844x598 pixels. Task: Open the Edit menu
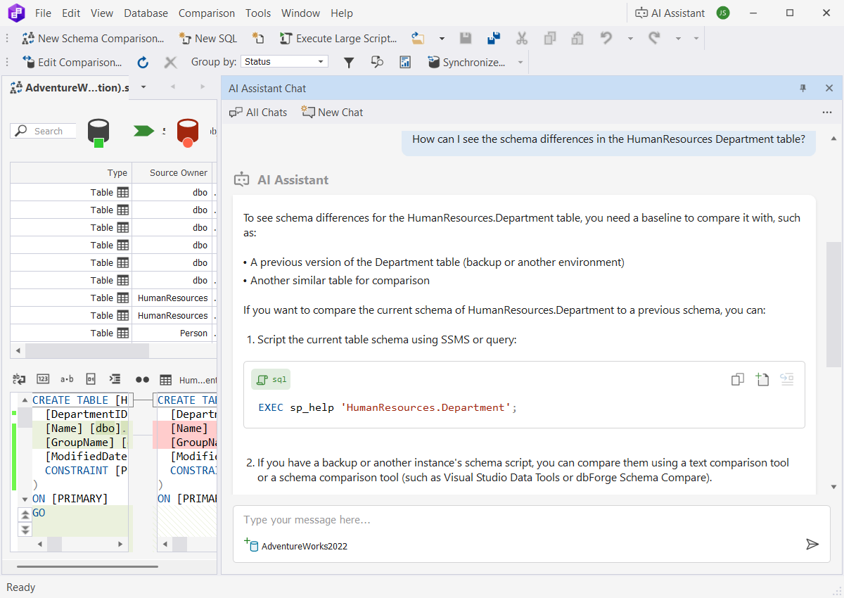71,13
